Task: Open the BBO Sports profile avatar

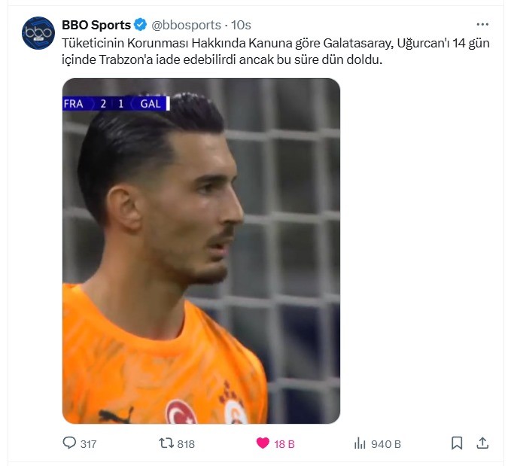Action: tap(38, 33)
